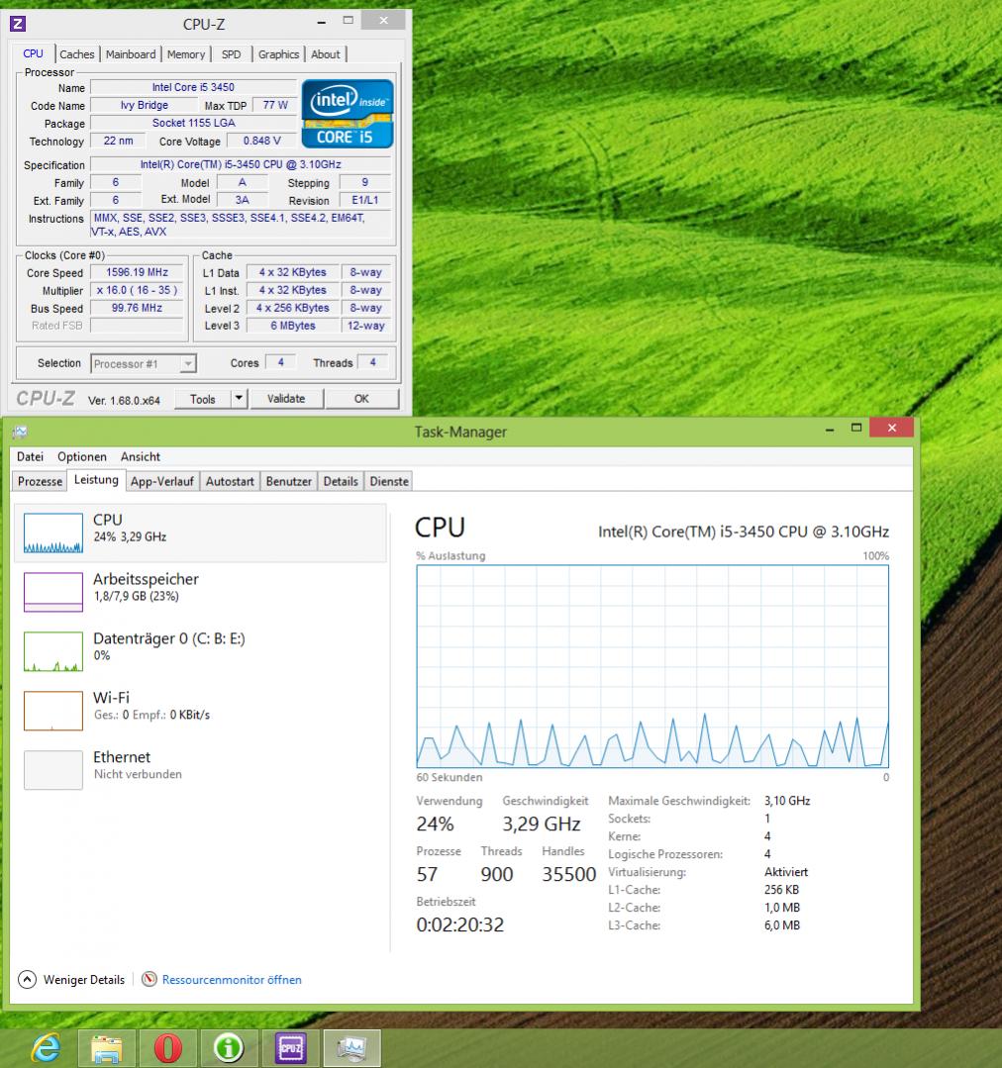Viewport: 1002px width, 1068px height.
Task: Select the Wi-Fi graph thumbnail
Action: pos(53,711)
